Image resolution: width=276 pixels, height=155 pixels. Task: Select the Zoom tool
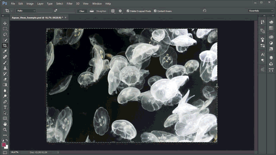coord(5,130)
